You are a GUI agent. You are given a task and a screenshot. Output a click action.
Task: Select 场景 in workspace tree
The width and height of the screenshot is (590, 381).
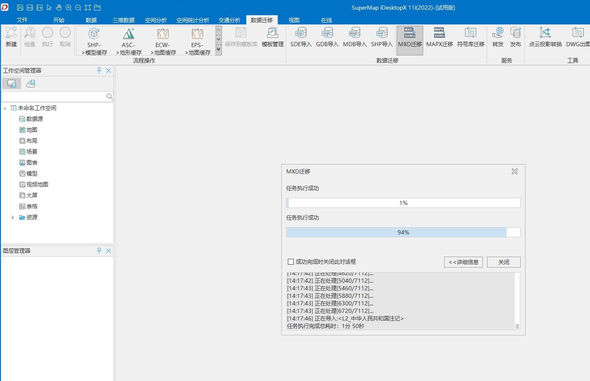29,152
